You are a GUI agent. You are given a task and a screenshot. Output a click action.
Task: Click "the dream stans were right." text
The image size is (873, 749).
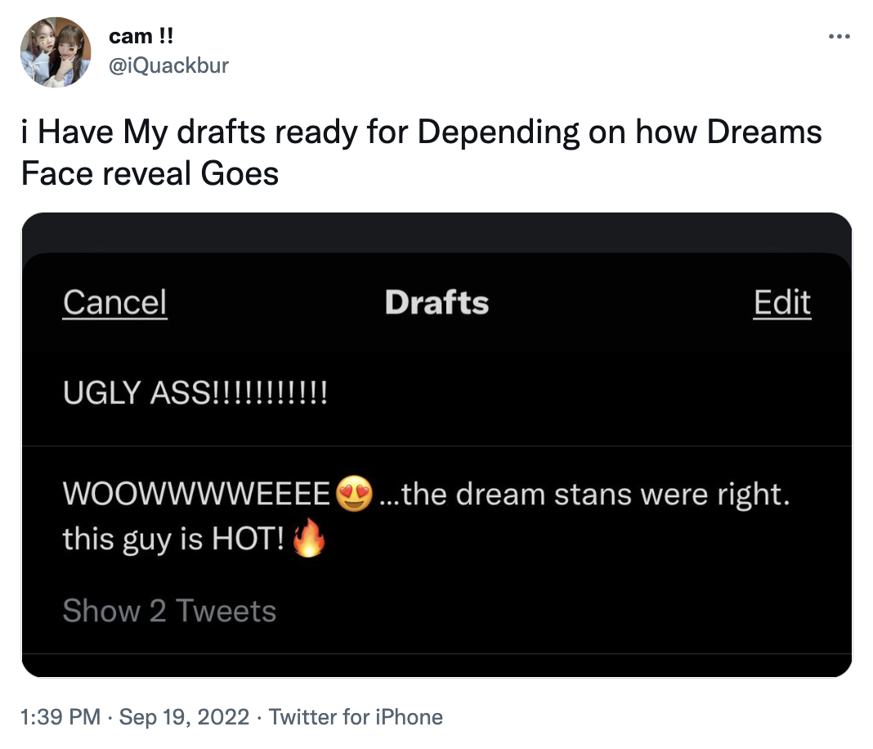point(586,495)
